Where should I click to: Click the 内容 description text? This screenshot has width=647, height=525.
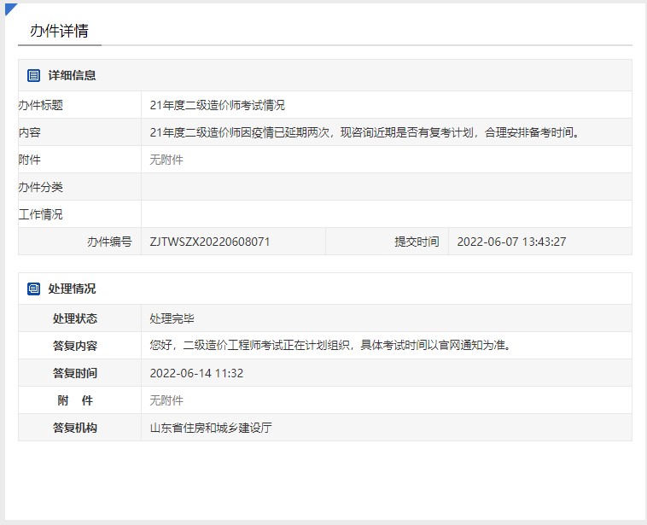pos(365,132)
